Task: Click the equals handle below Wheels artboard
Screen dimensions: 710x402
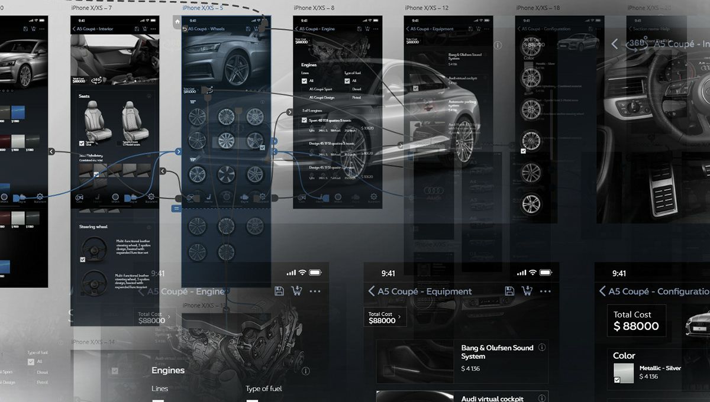Action: pos(176,208)
